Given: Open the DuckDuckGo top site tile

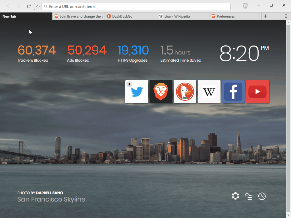Looking at the screenshot, I should click(x=185, y=92).
